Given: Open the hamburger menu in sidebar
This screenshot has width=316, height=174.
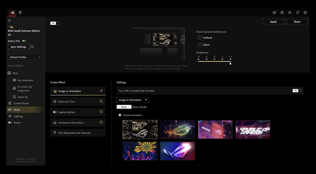Looking at the screenshot, I should 9,20.
